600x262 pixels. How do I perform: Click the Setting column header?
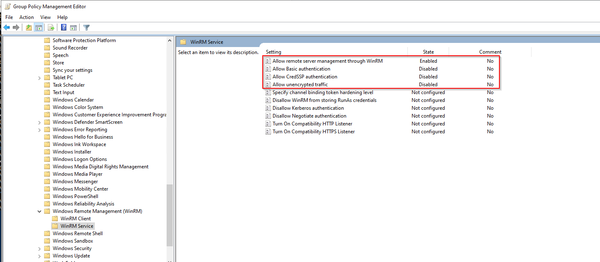click(273, 52)
